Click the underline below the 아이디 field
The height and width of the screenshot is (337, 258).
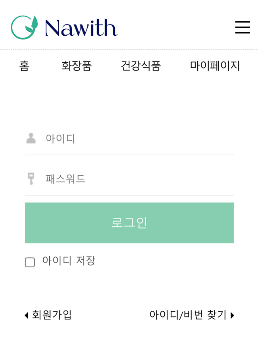tap(129, 155)
